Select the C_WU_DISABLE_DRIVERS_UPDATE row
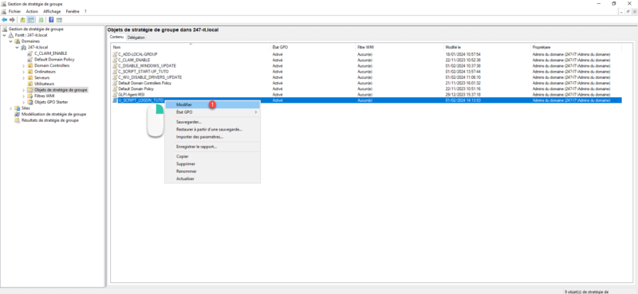Screen dimensions: 638x294 tap(366, 76)
